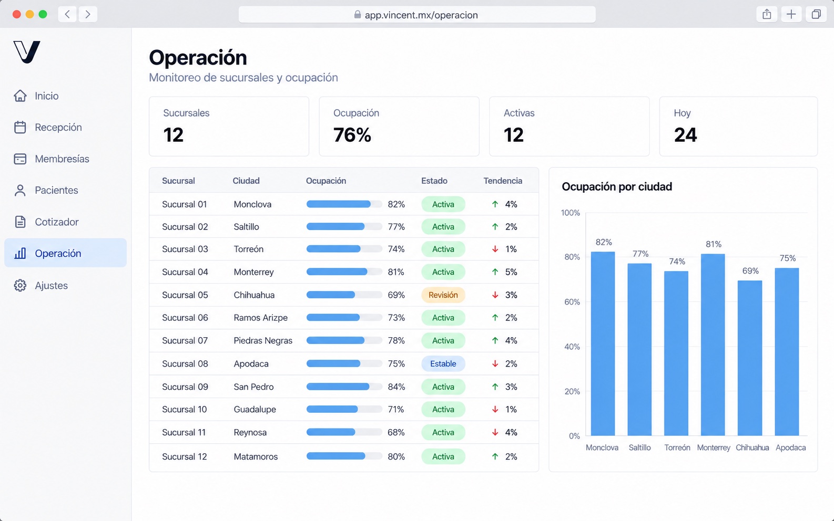Select the Ocupación 76% summary card
This screenshot has width=834, height=521.
(399, 126)
